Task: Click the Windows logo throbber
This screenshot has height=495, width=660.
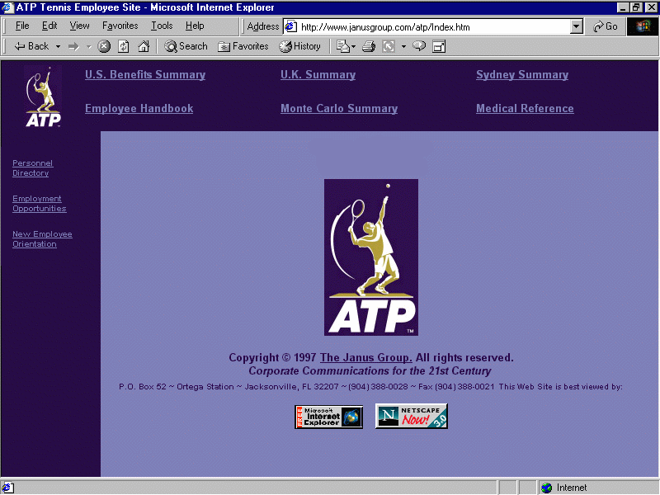Action: 643,26
